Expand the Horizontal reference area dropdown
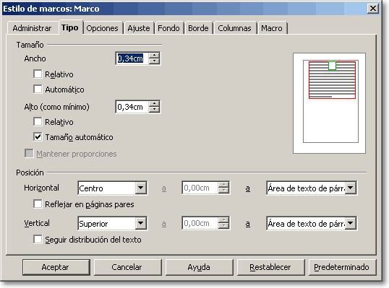This screenshot has width=389, height=288. (x=351, y=188)
